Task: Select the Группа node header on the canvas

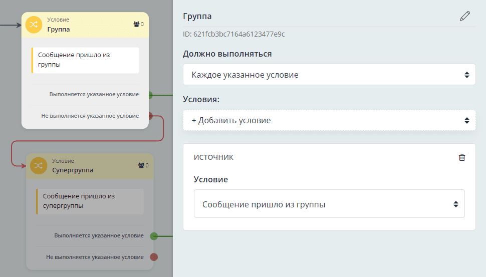Action: (85, 25)
